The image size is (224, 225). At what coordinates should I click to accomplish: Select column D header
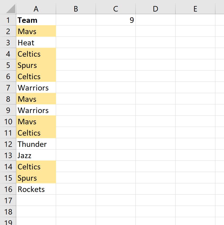pyautogui.click(x=155, y=9)
